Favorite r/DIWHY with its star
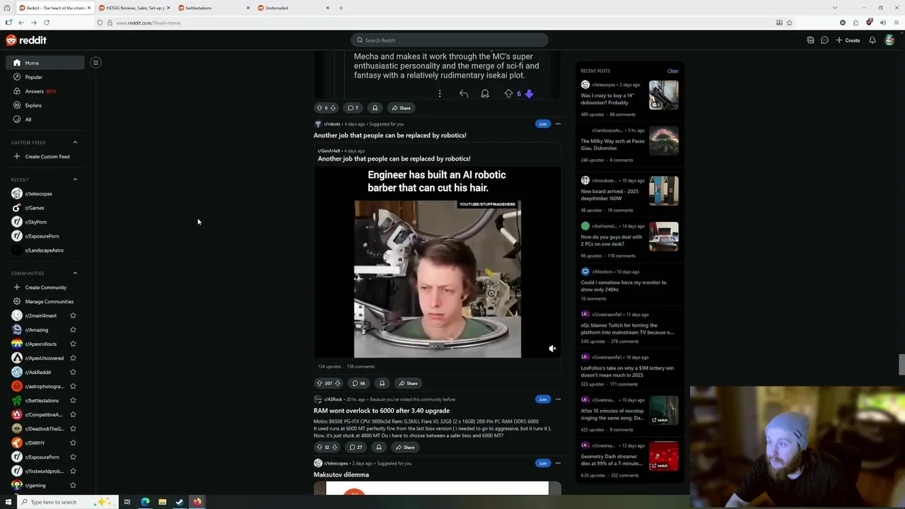This screenshot has height=509, width=905. (73, 443)
